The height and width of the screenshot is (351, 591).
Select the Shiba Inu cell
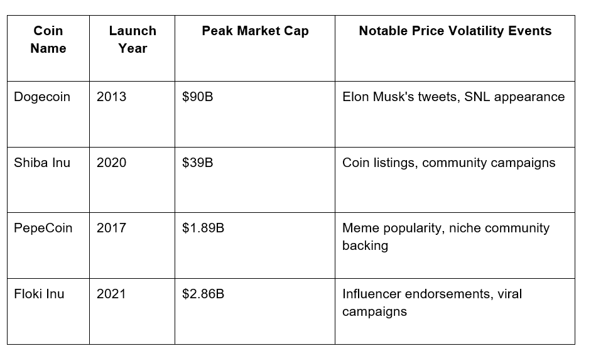(x=48, y=180)
